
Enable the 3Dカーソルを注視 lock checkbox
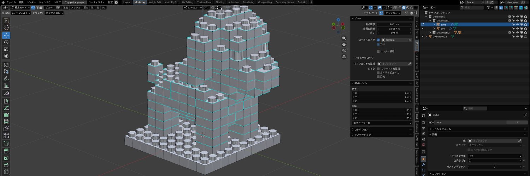pyautogui.click(x=378, y=69)
